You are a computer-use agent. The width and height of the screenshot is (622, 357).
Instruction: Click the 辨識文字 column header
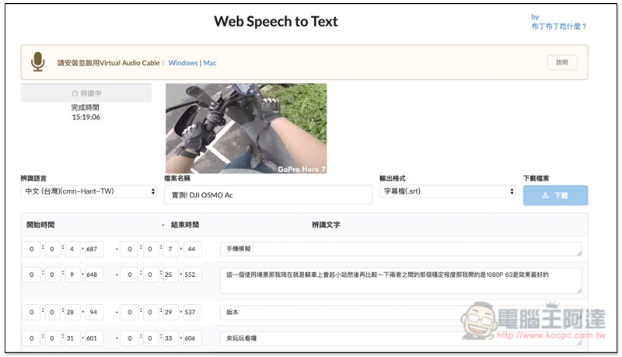(326, 225)
